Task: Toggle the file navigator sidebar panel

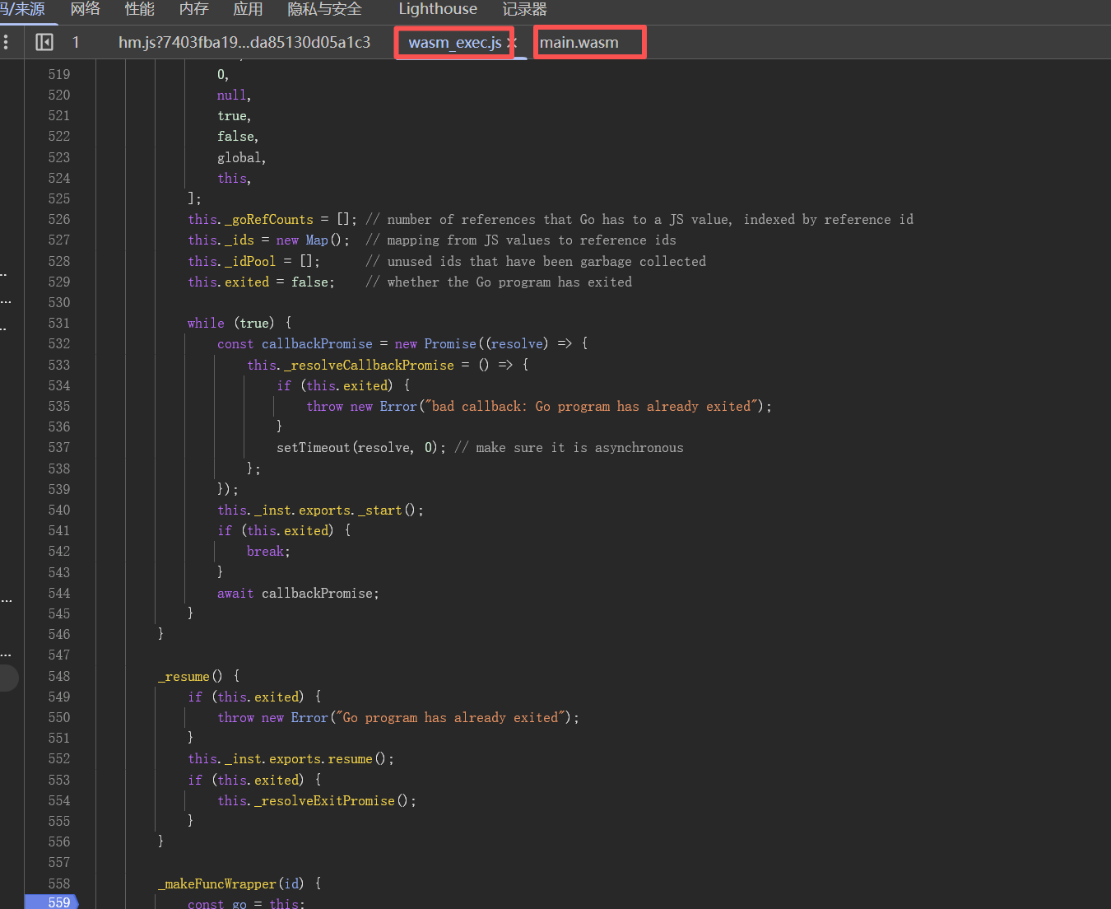Action: coord(44,42)
